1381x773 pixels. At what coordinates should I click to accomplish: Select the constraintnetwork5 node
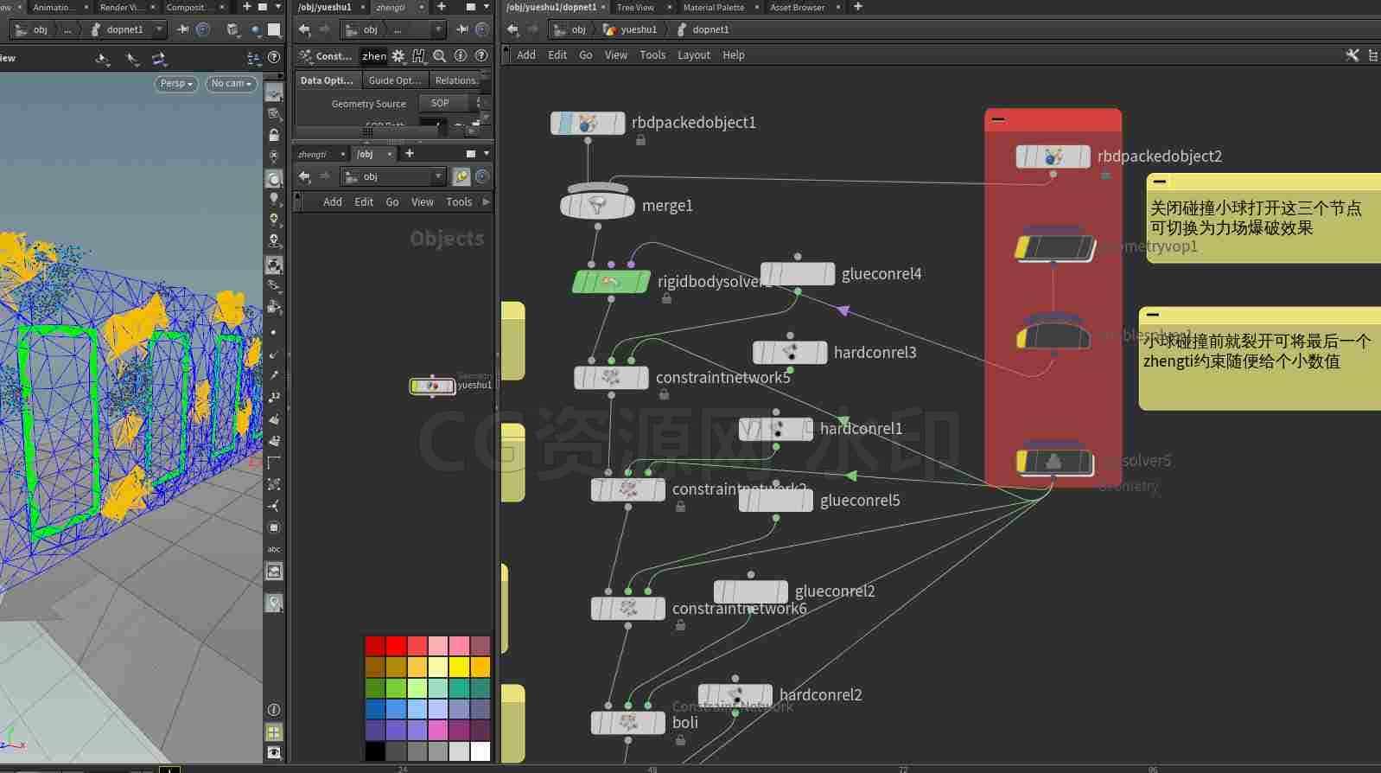tap(611, 378)
